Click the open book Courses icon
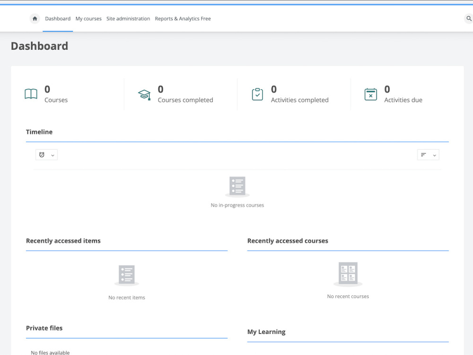The height and width of the screenshot is (355, 473). tap(31, 94)
